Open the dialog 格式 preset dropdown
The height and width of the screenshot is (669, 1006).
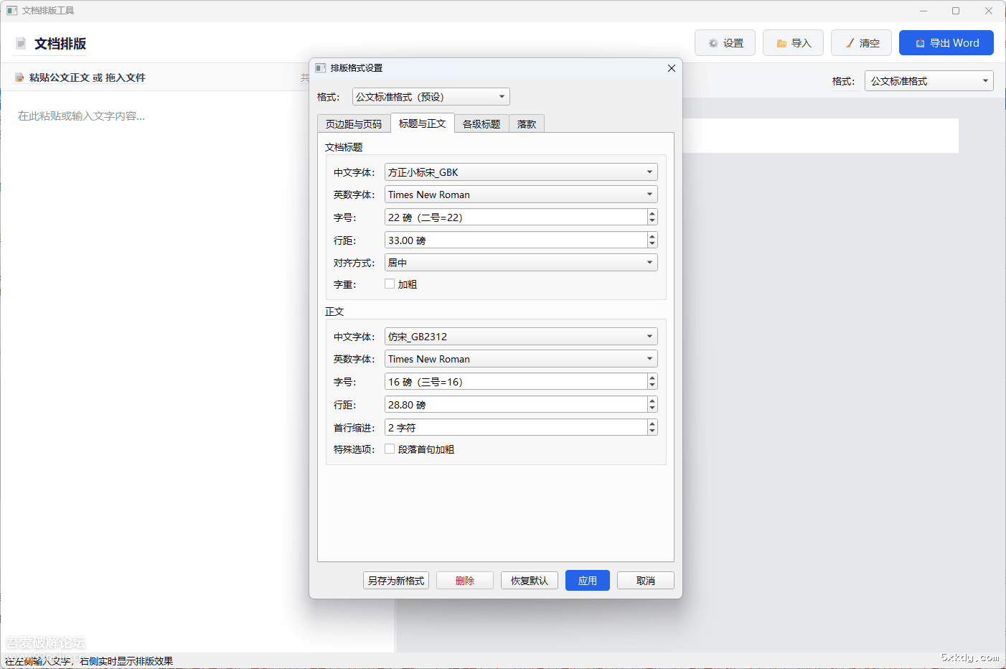coord(431,97)
